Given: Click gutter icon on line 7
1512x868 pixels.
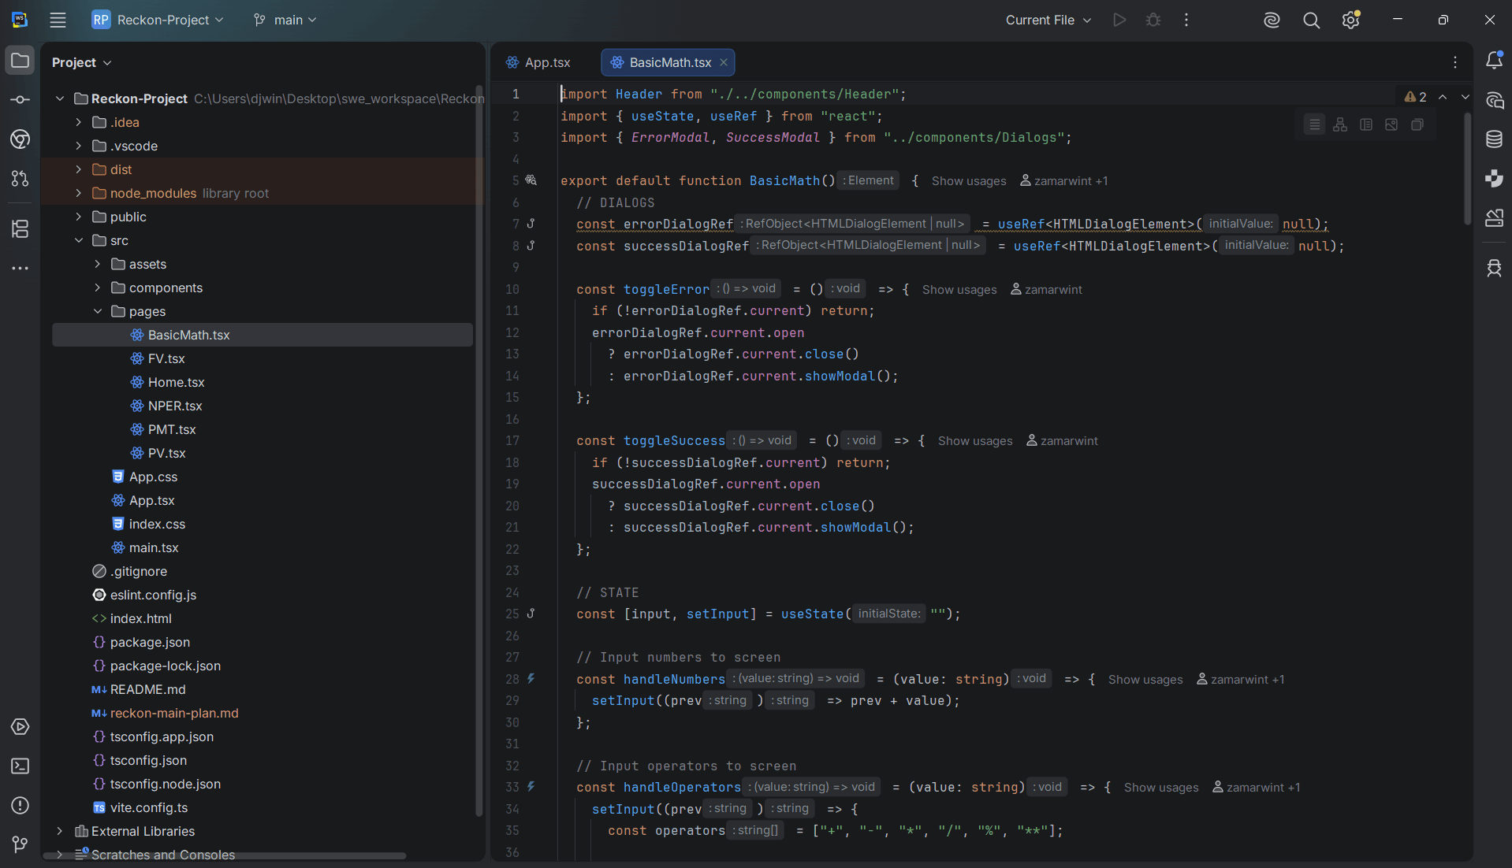Looking at the screenshot, I should [531, 224].
